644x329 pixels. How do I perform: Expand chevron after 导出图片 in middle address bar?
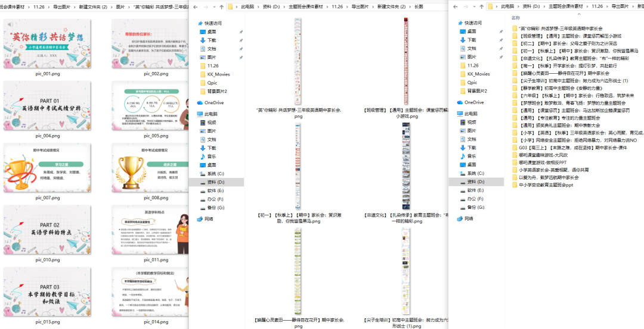pos(373,7)
